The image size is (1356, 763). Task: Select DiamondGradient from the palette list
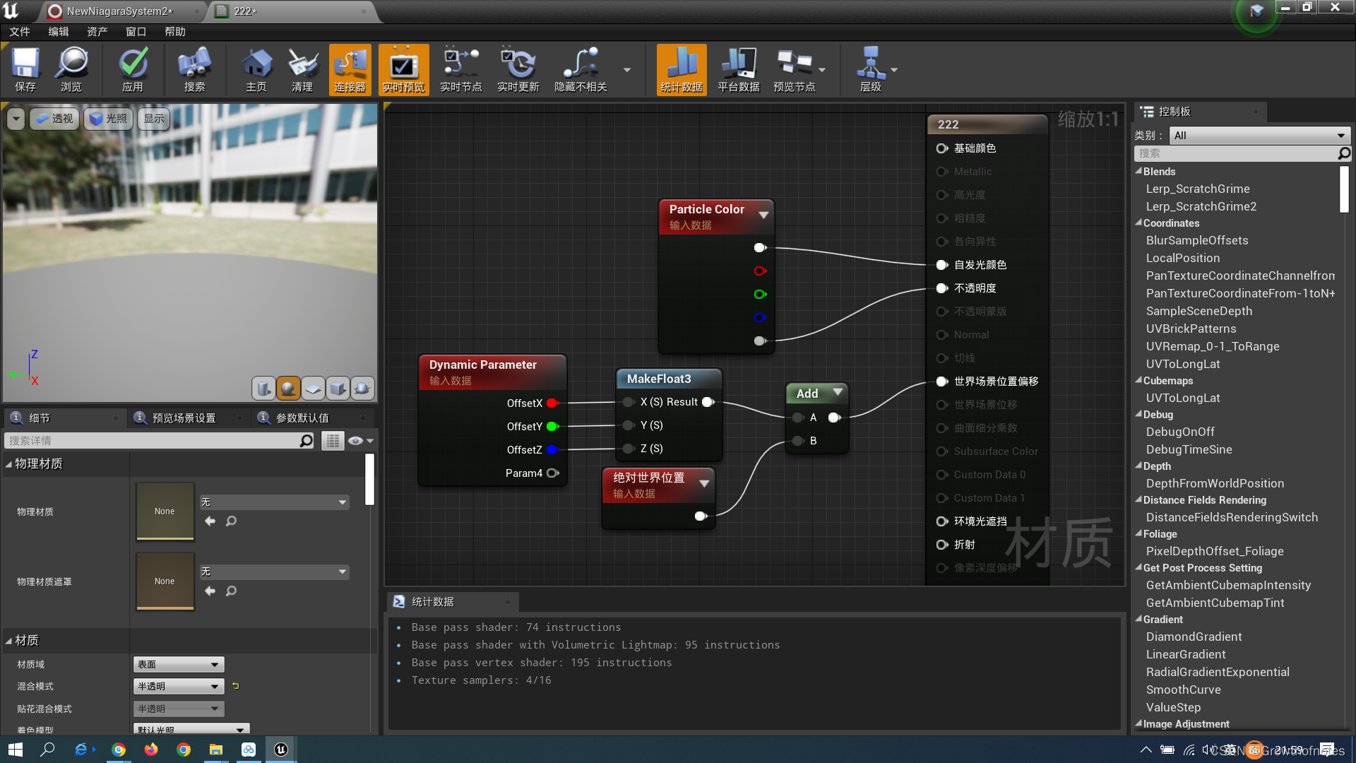[x=1194, y=637]
